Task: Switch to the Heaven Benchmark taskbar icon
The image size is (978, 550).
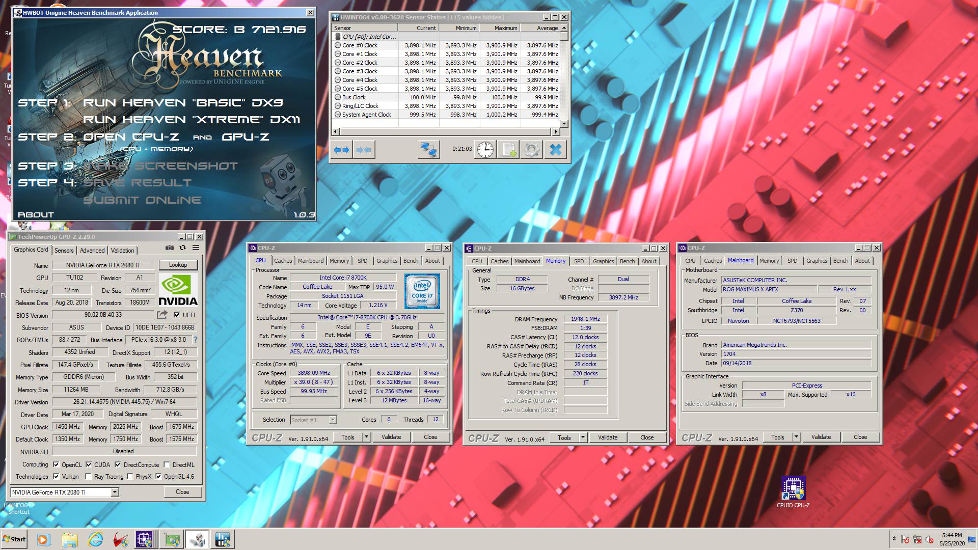Action: 198,539
